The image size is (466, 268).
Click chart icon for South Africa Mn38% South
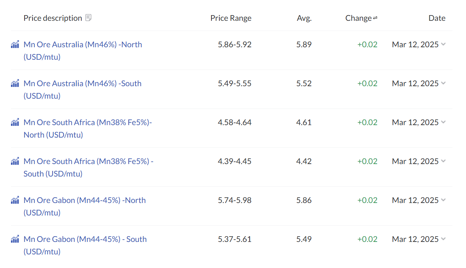point(15,161)
